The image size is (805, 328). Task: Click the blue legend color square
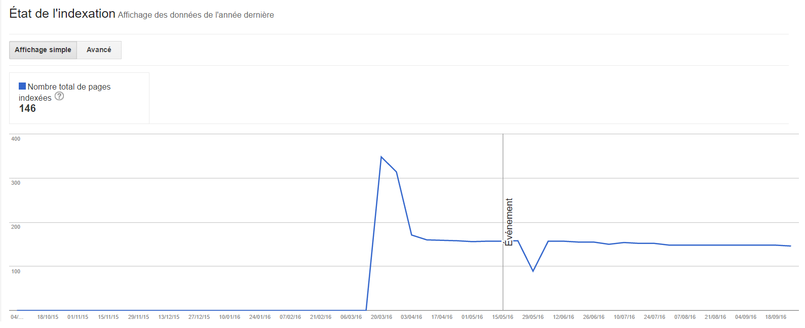pyautogui.click(x=22, y=86)
